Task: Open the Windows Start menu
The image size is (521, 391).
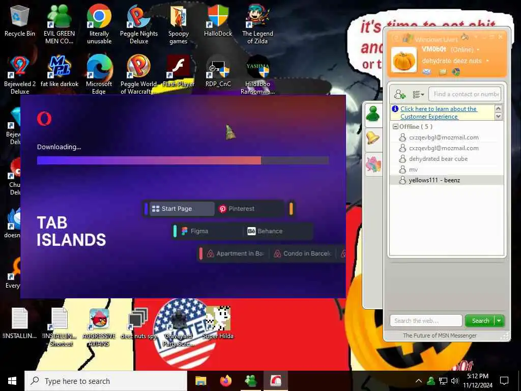Action: coord(12,381)
